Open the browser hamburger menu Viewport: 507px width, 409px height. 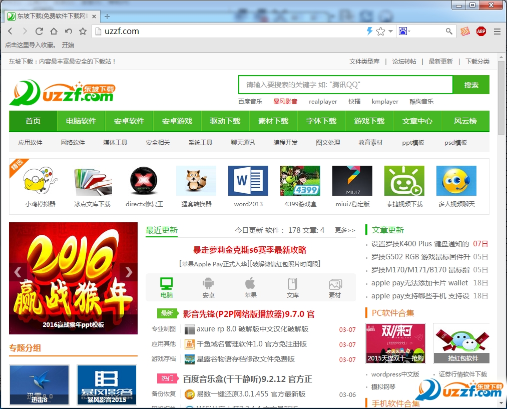497,32
